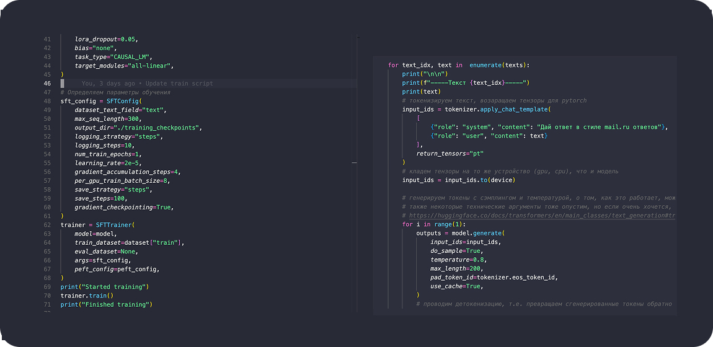713x347 pixels.
Task: Click the trainer.train() line
Action: pyautogui.click(x=87, y=296)
